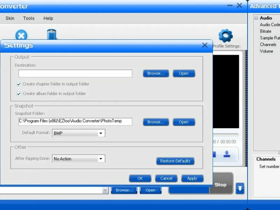280x210 pixels.
Task: Click the playback progress slider under preview
Action: (225, 134)
